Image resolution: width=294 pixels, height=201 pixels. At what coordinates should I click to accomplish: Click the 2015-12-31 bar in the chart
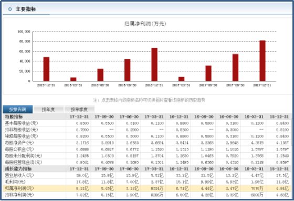[46, 69]
